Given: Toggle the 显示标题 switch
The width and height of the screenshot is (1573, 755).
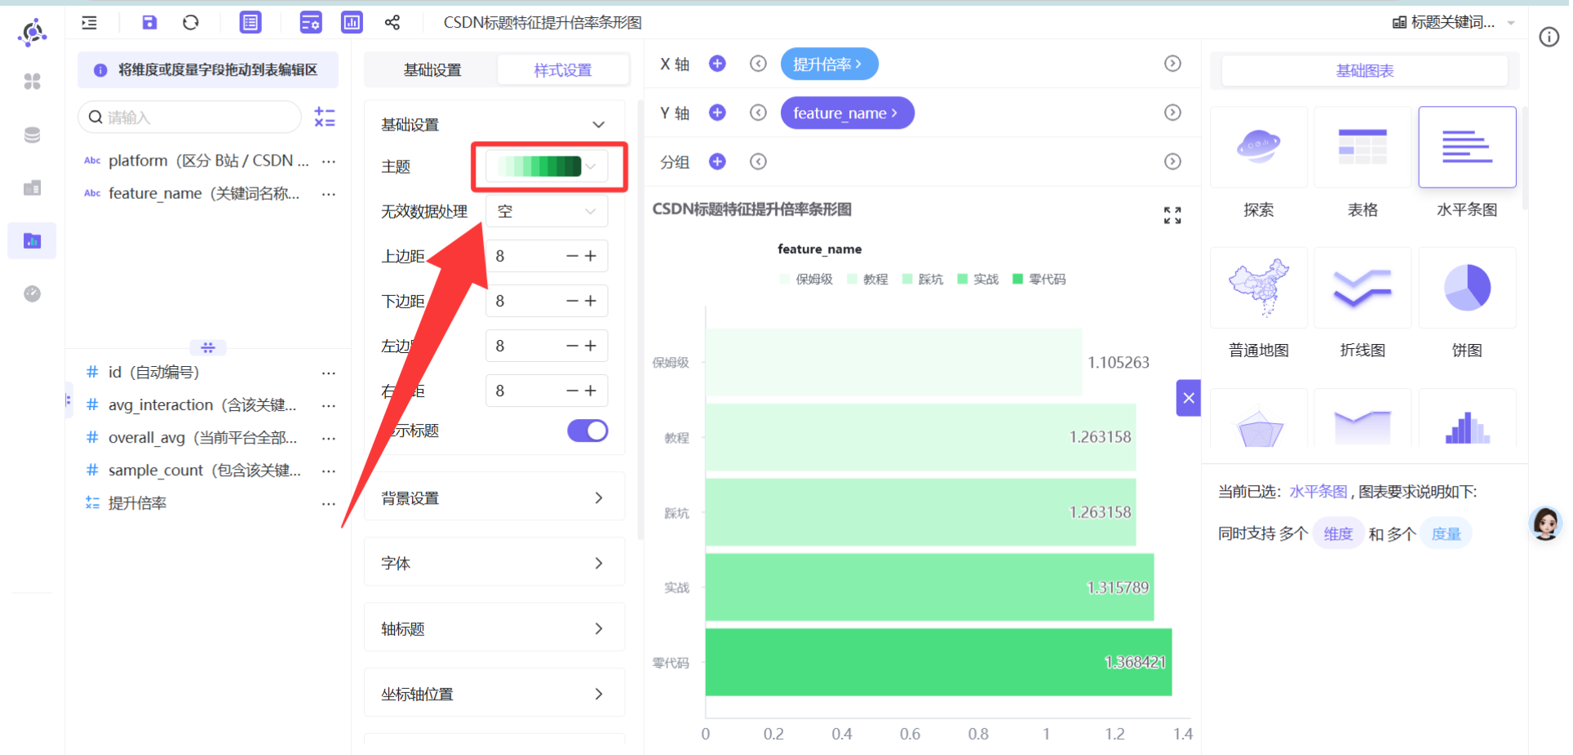Looking at the screenshot, I should 587,430.
